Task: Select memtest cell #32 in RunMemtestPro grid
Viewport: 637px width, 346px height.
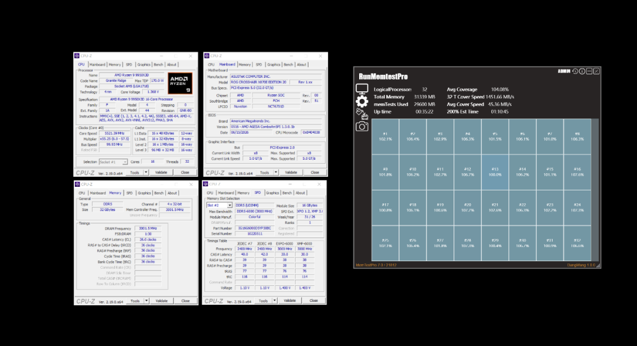Action: (577, 243)
